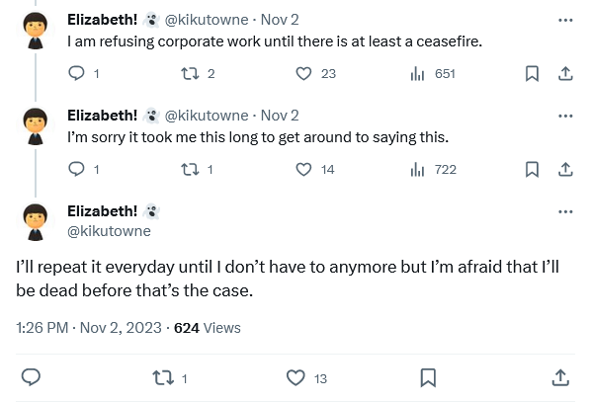Open more options on first tweet
Image resolution: width=591 pixels, height=402 pixels.
565,20
